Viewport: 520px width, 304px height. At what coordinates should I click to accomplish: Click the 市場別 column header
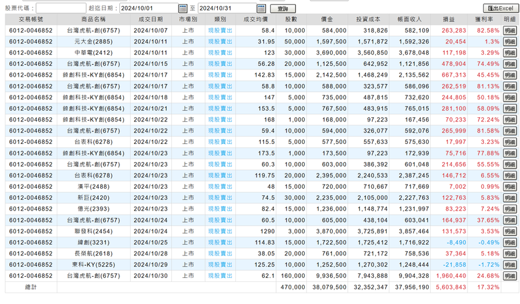[188, 19]
